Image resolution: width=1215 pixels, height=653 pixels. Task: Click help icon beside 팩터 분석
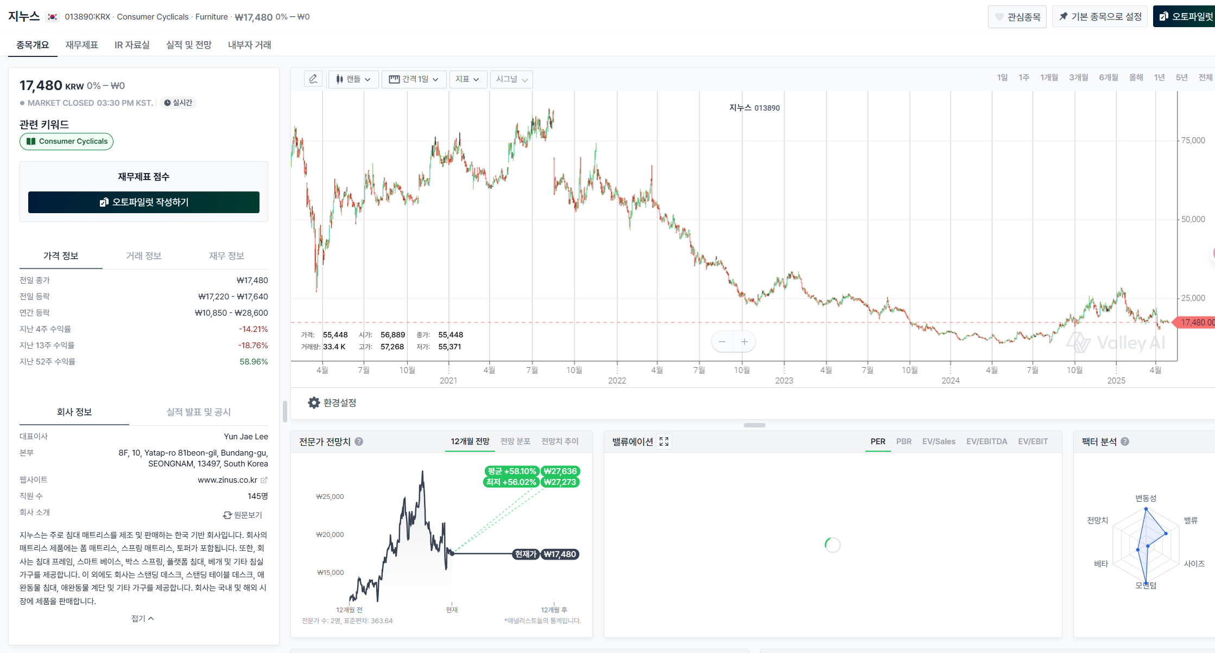click(x=1125, y=441)
